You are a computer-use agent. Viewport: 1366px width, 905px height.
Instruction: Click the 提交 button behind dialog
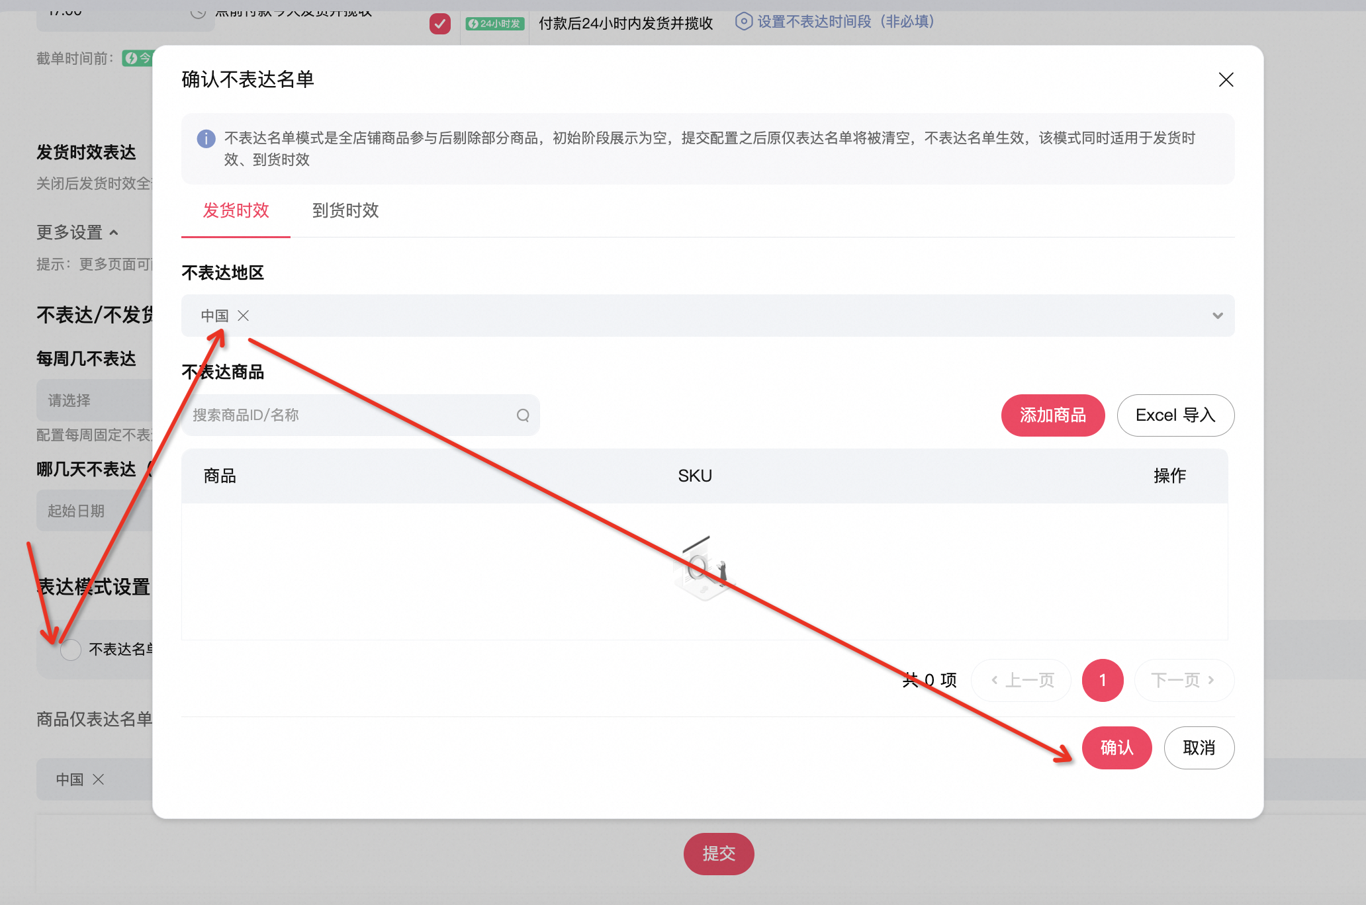tap(719, 853)
